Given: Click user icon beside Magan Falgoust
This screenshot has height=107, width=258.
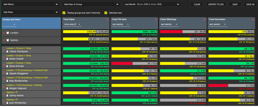Looking at the screenshot, I should 7,88.
